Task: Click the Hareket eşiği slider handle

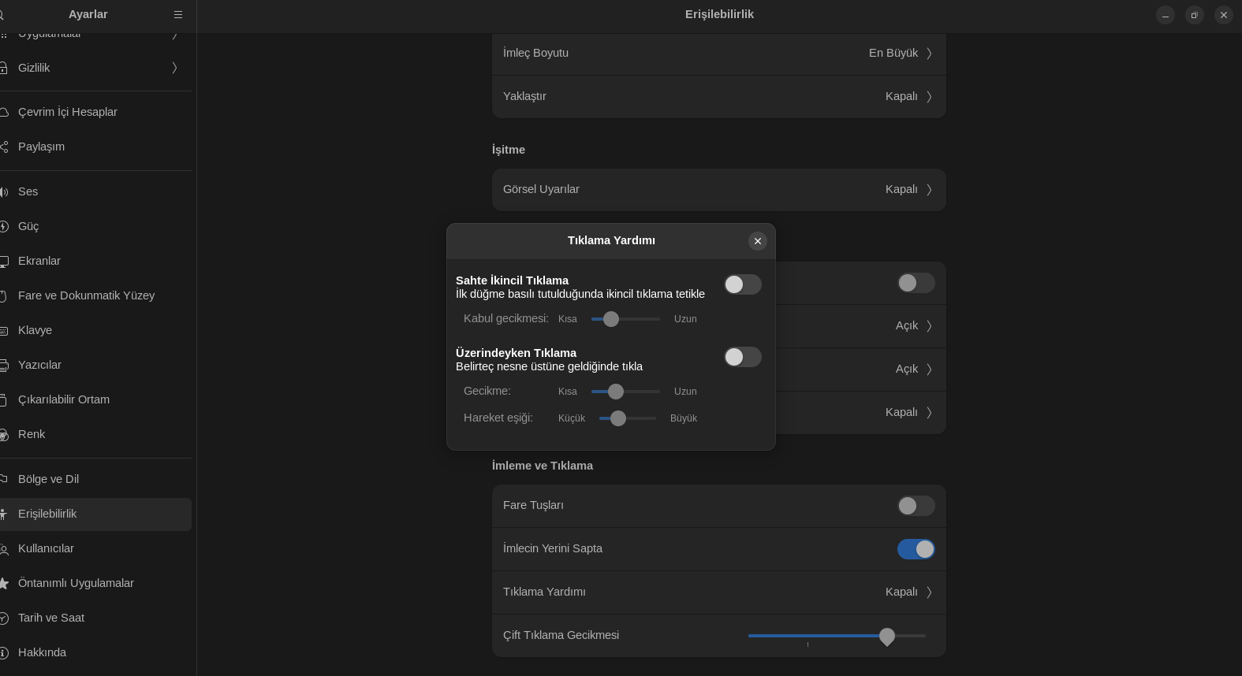Action: coord(618,418)
